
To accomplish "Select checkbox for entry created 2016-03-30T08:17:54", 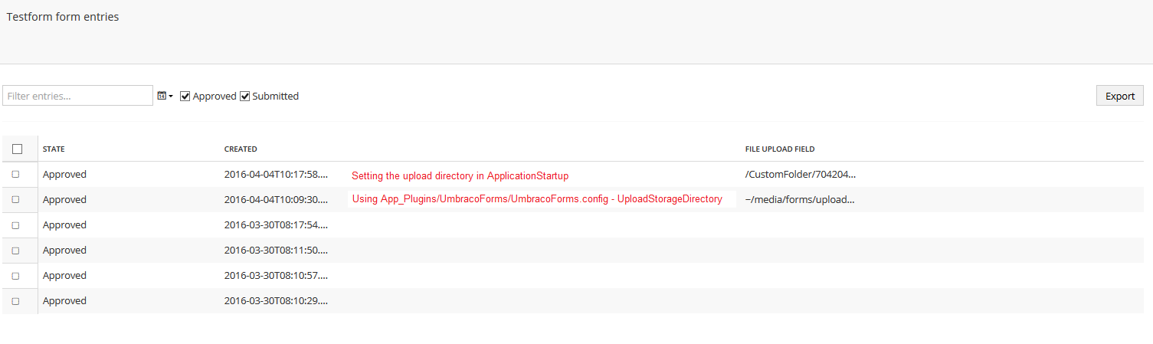I will click(15, 224).
